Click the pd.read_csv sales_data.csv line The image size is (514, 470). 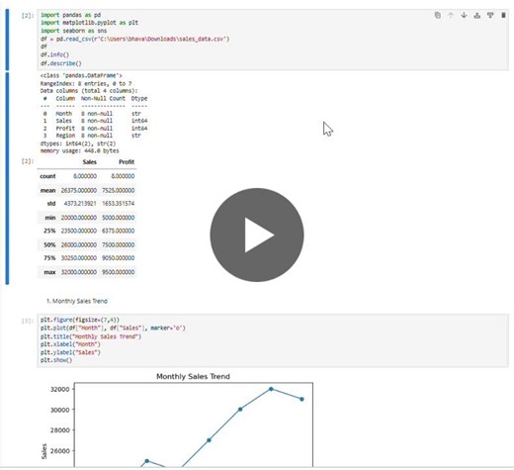(134, 39)
